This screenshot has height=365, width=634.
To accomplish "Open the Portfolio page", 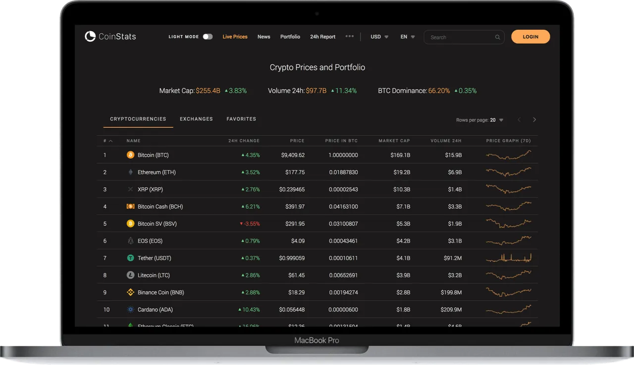I will [290, 37].
